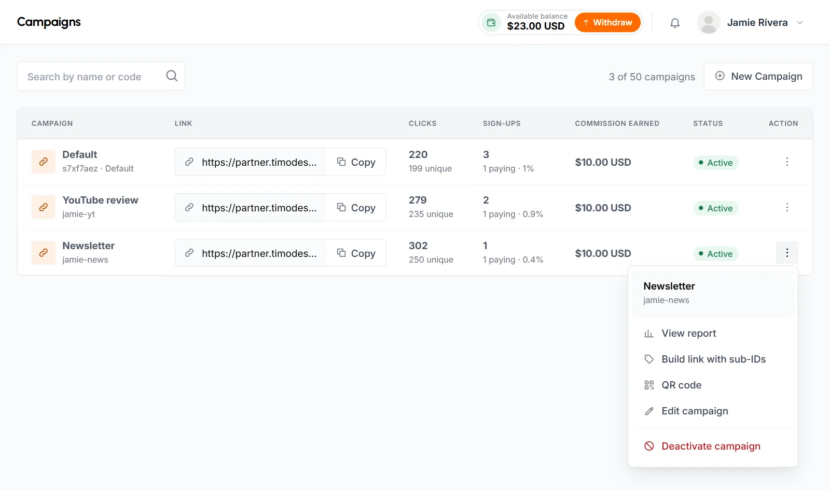Choose View report from the menu
The image size is (830, 490).
[x=713, y=334]
